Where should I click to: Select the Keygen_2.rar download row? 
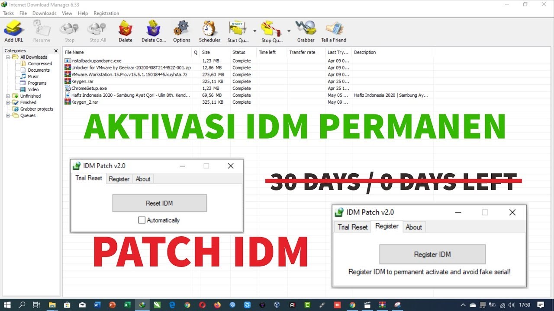tap(248, 102)
